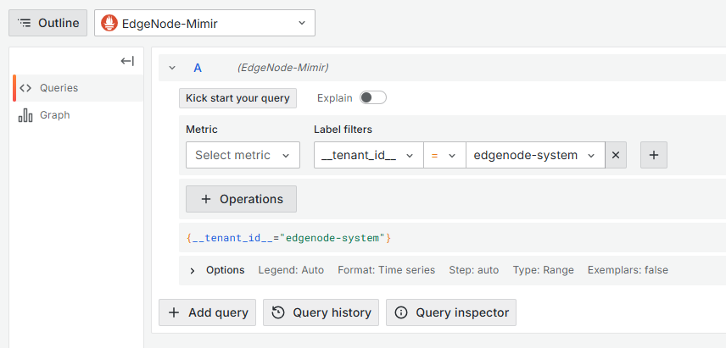The image size is (726, 348).
Task: Click the Prometheus data source icon
Action: pos(109,24)
